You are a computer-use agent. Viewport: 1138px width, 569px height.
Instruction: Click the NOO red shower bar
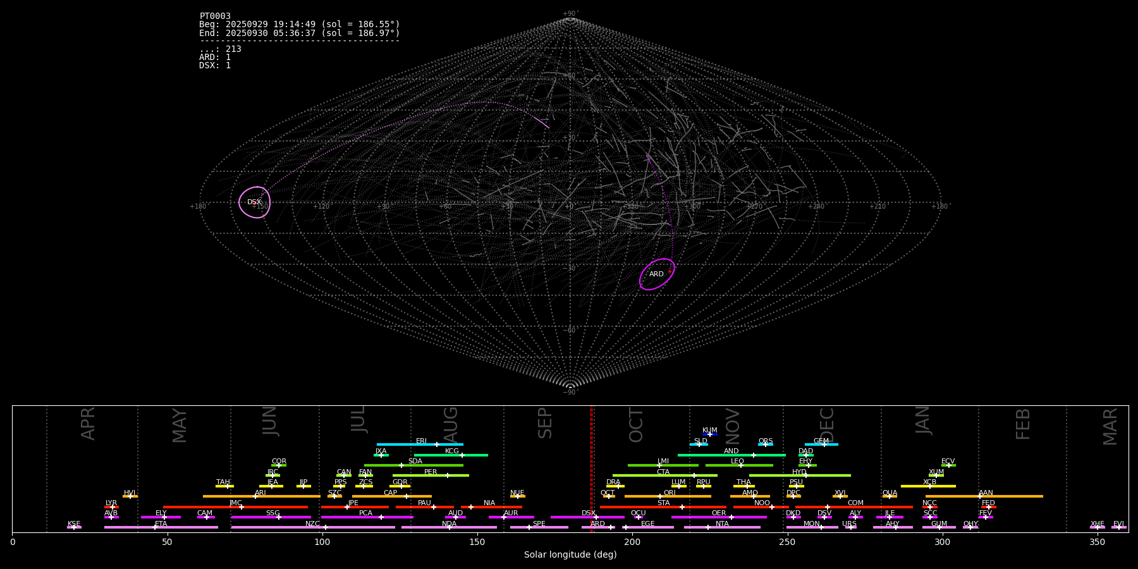[761, 507]
